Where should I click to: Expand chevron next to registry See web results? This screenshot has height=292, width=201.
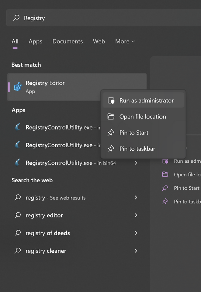pos(136,197)
